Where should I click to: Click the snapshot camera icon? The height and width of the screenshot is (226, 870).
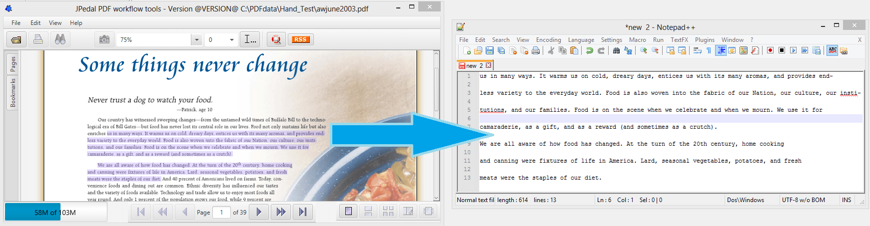pyautogui.click(x=104, y=39)
